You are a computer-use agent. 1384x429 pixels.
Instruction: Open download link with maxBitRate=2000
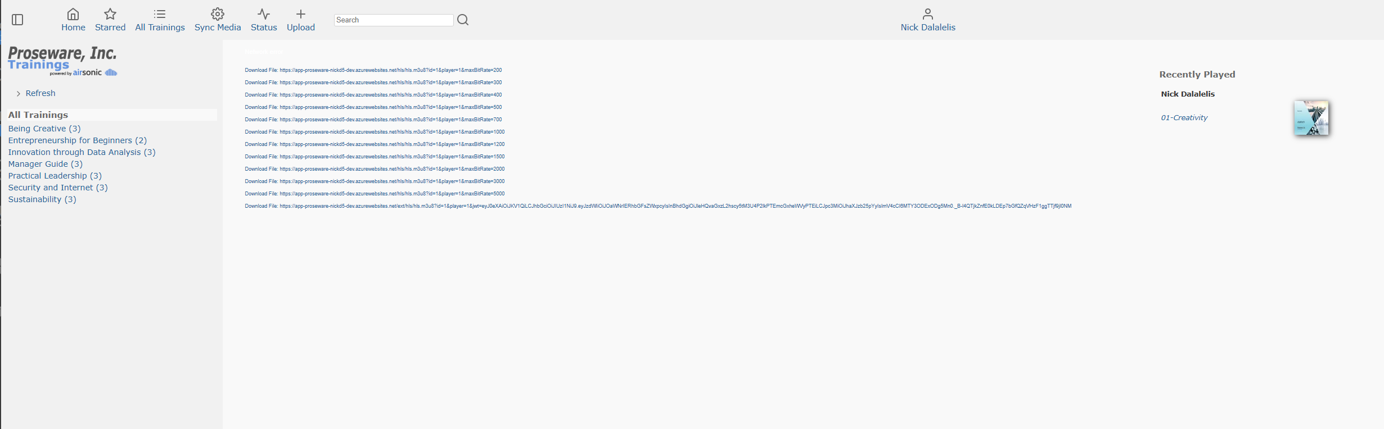pyautogui.click(x=375, y=169)
